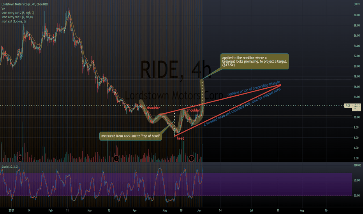Select the Vol indicator legend
Screen dimensions: 363x214
click(x=3, y=9)
